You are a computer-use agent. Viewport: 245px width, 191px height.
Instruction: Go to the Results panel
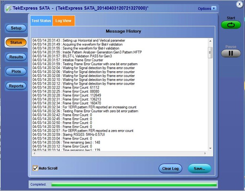[16, 57]
